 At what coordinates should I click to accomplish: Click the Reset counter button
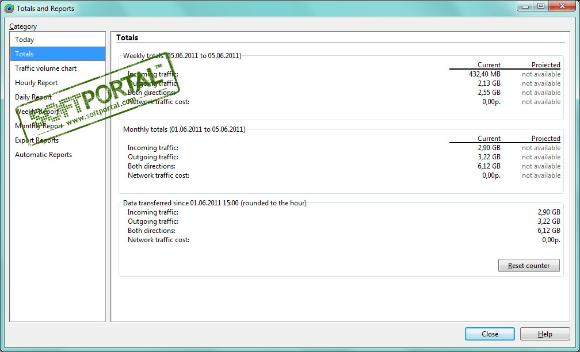point(529,266)
